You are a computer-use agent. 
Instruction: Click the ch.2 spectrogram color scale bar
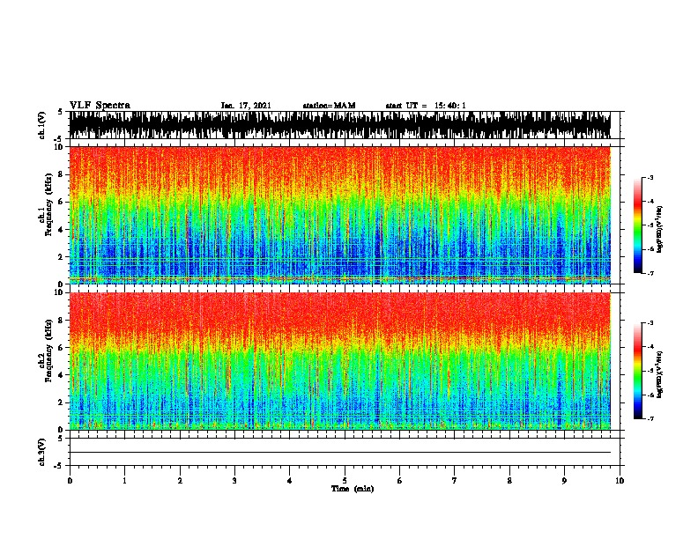click(x=637, y=371)
